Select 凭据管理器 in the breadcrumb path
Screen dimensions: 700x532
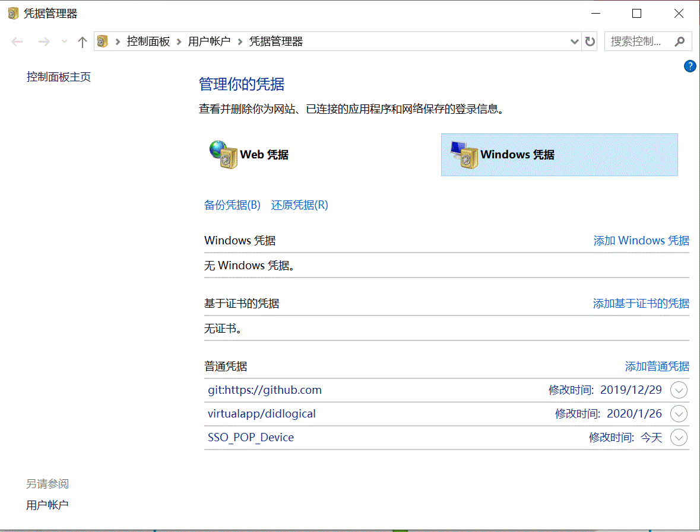pos(276,42)
